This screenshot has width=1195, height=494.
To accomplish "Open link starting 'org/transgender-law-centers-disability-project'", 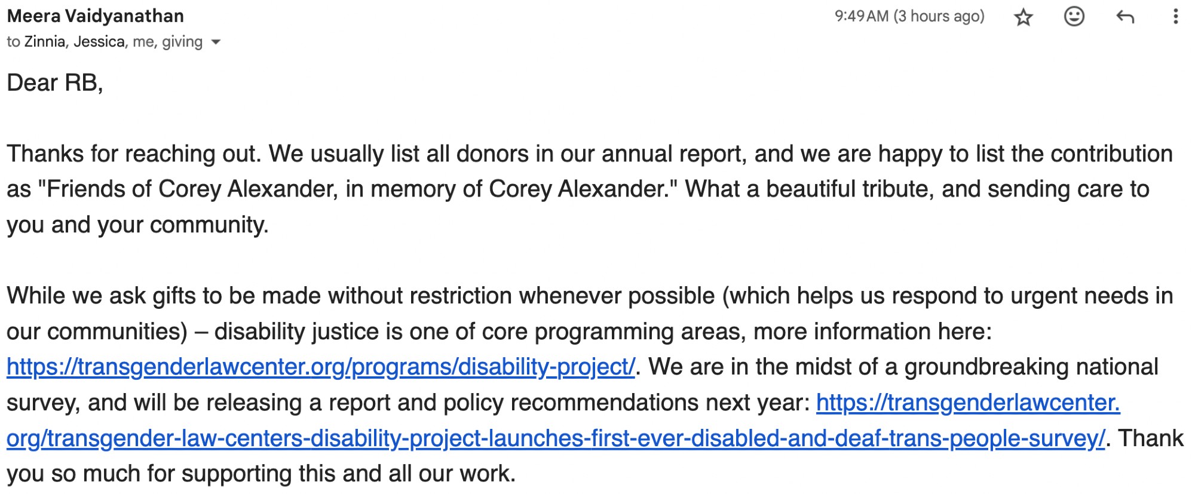I will [556, 438].
